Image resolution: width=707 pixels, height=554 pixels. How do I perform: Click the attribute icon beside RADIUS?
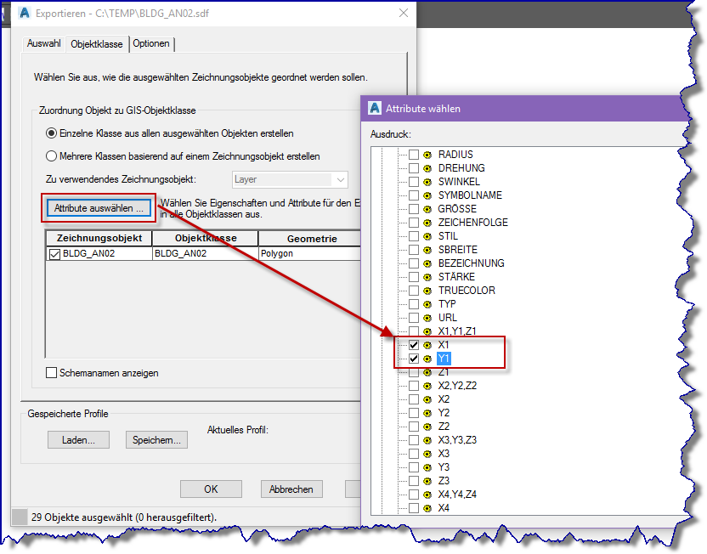(x=427, y=154)
